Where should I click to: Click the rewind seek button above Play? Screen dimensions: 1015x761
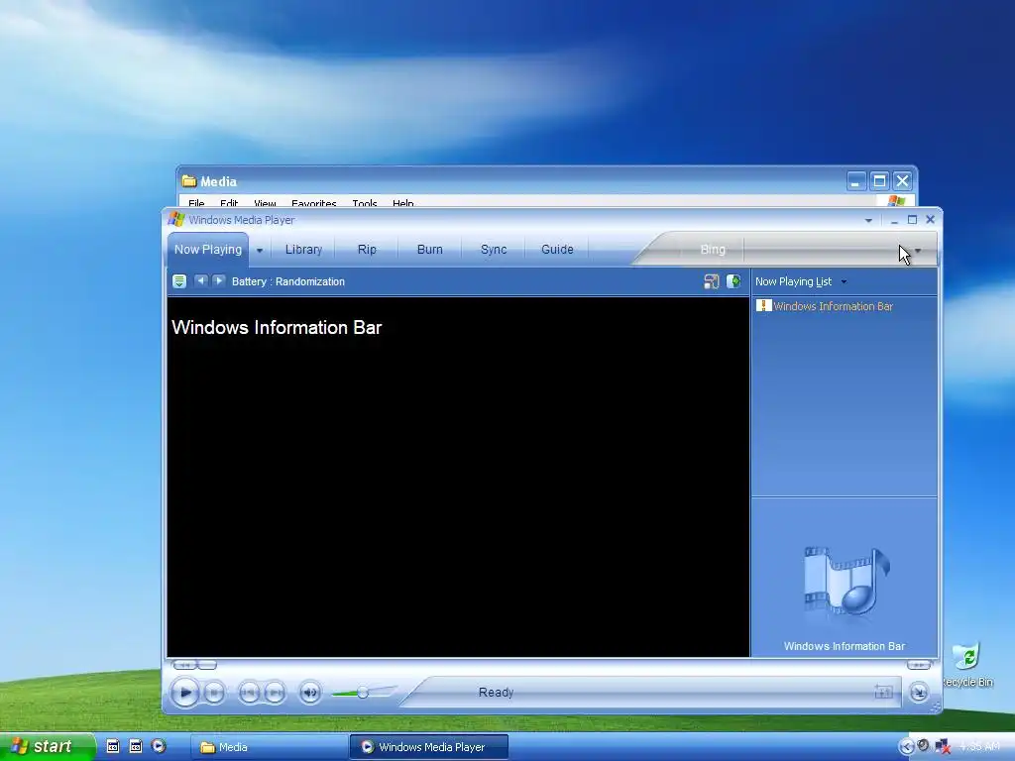184,665
